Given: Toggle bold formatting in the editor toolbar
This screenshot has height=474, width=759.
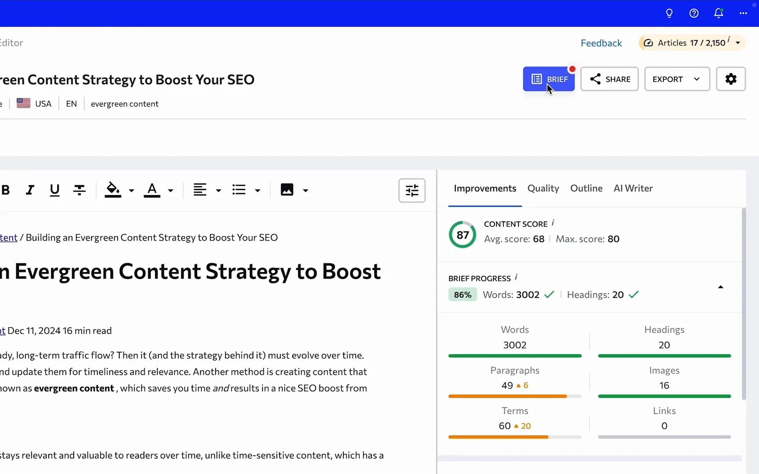Looking at the screenshot, I should coord(6,190).
